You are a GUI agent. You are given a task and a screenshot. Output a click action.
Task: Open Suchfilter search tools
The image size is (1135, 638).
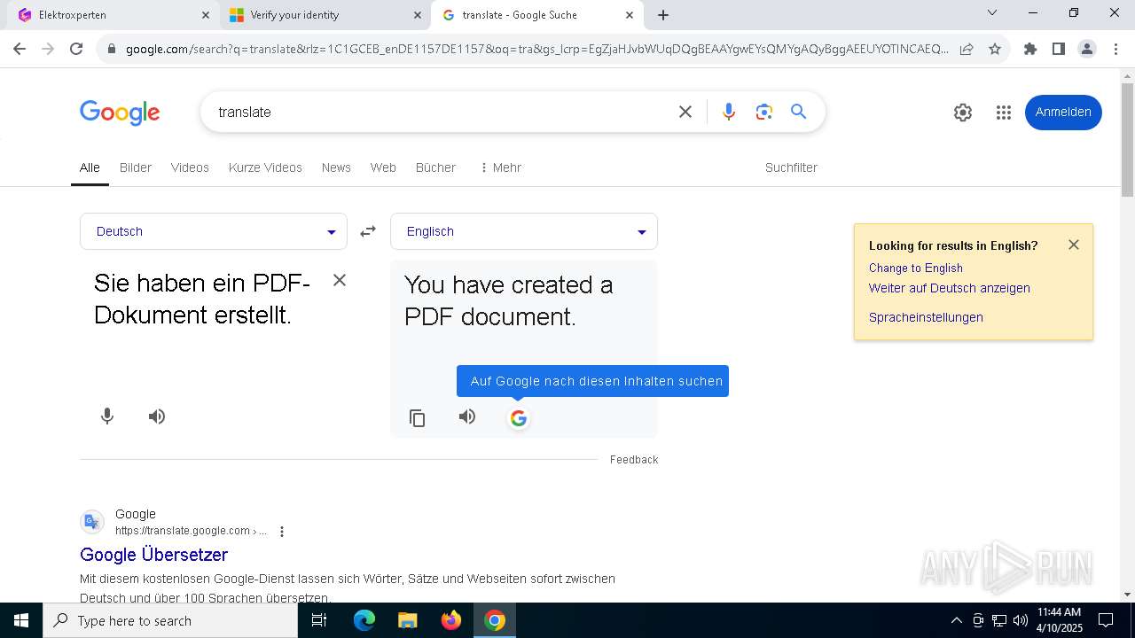click(x=791, y=167)
